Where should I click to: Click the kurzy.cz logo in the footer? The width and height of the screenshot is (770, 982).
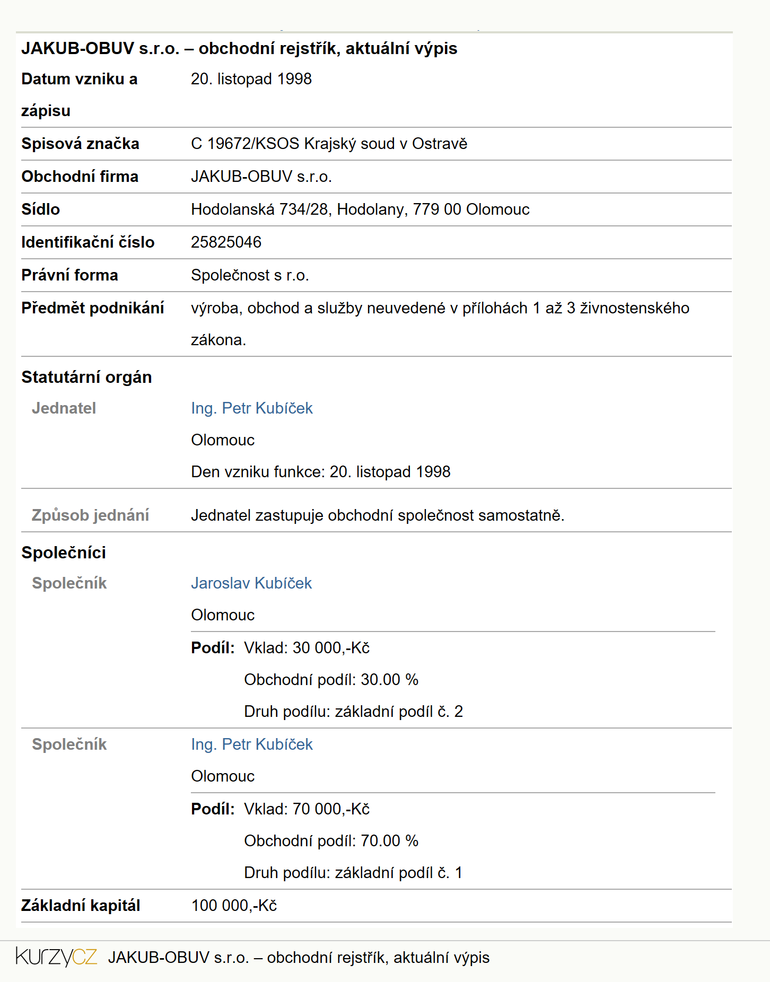(56, 957)
